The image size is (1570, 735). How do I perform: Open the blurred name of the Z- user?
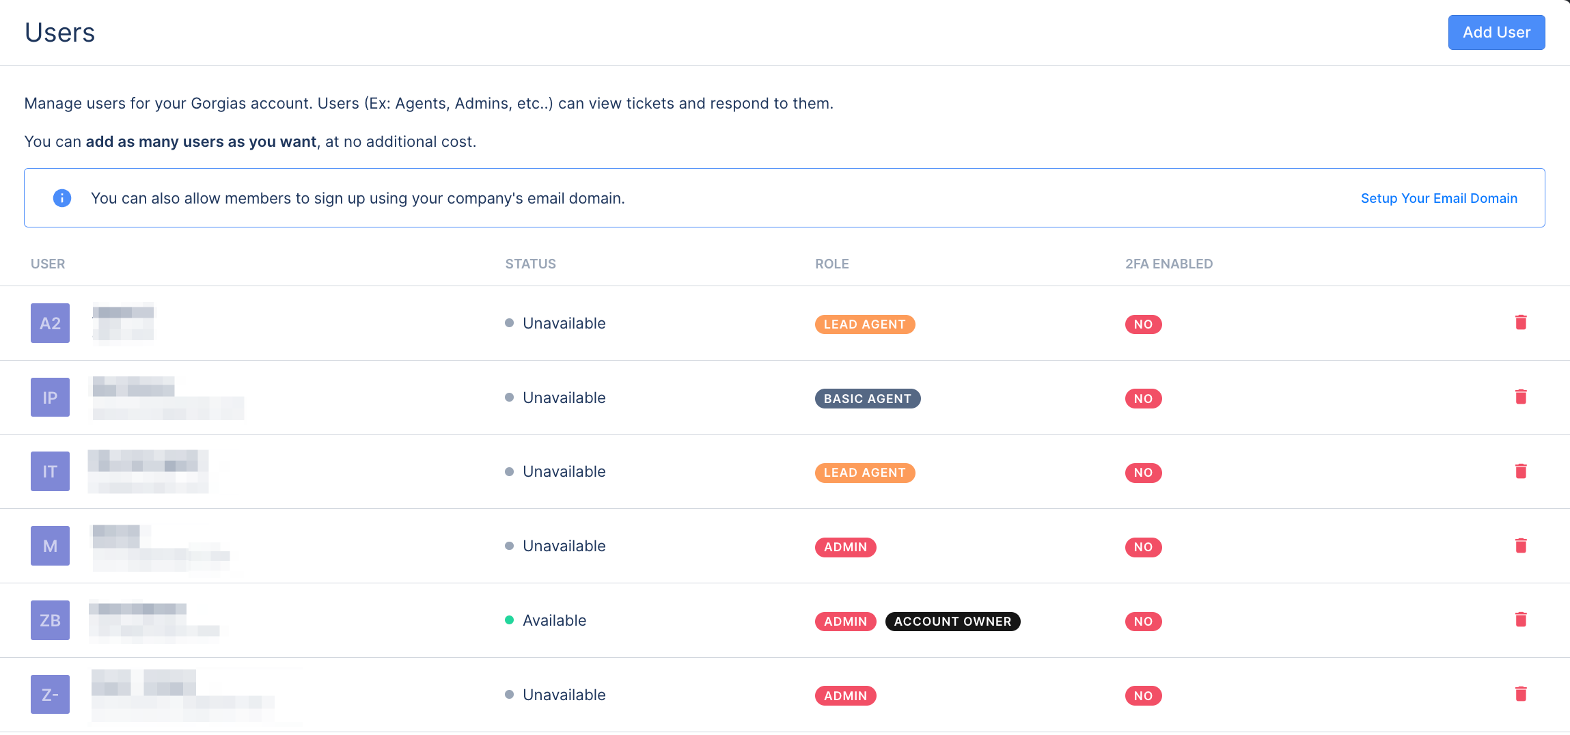182,695
